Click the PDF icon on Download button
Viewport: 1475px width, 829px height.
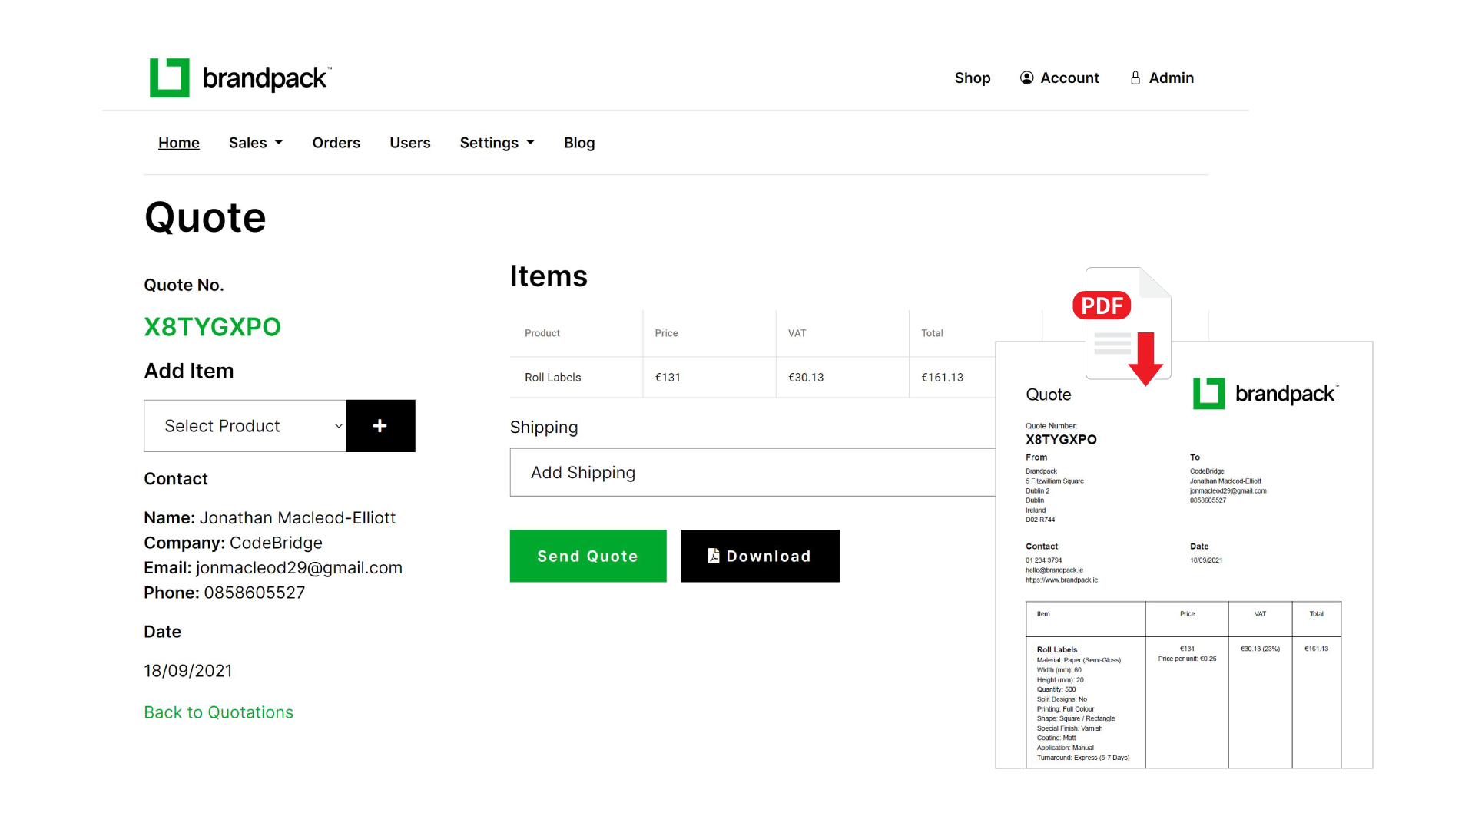[713, 556]
